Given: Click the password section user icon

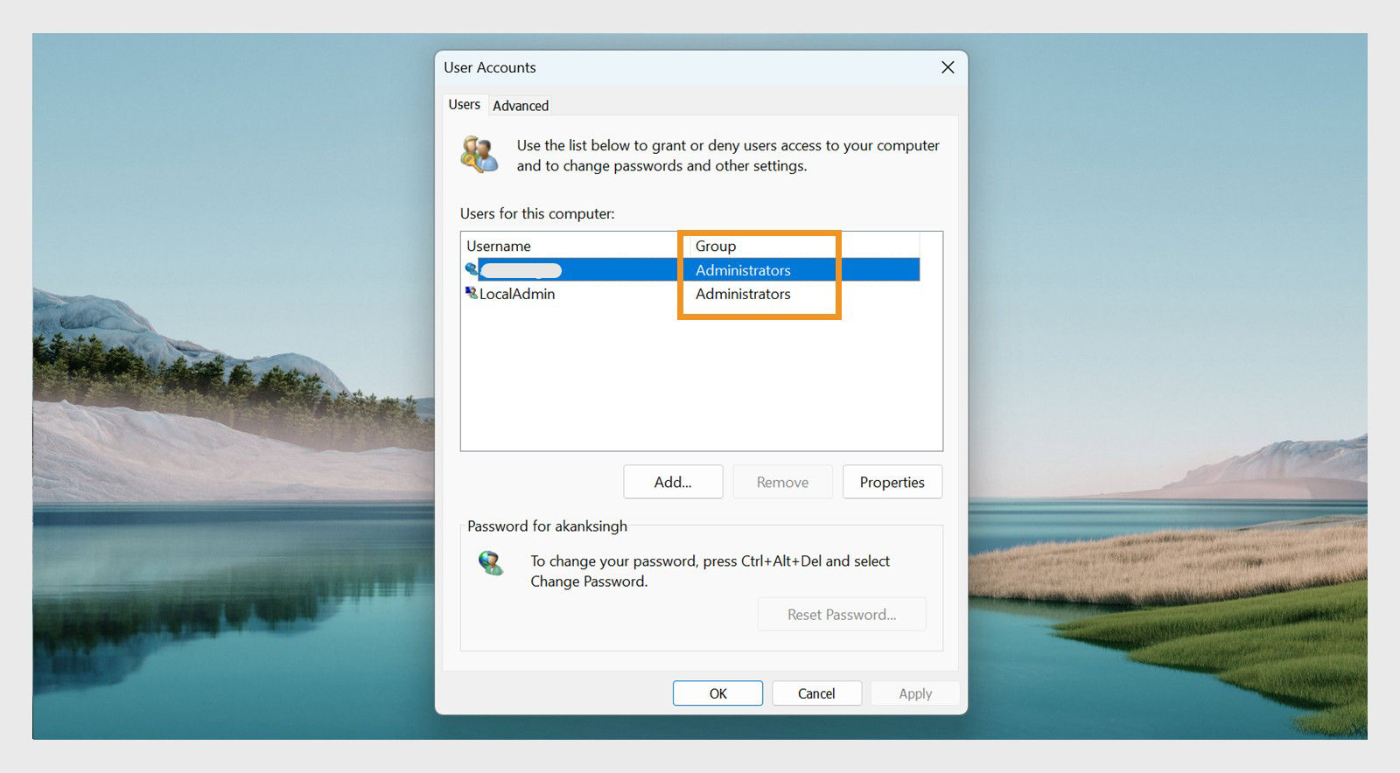Looking at the screenshot, I should [x=491, y=562].
